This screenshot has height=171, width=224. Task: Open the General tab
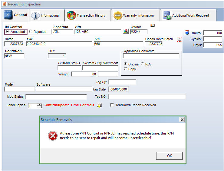coord(15,15)
